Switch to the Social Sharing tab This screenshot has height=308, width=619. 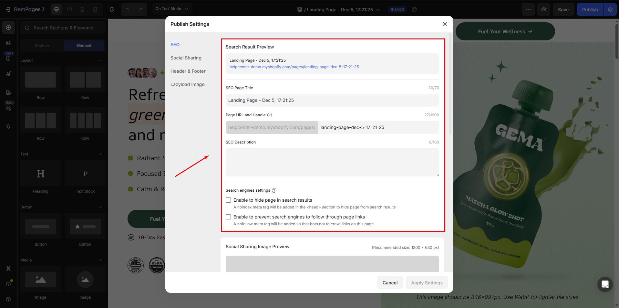pos(186,58)
